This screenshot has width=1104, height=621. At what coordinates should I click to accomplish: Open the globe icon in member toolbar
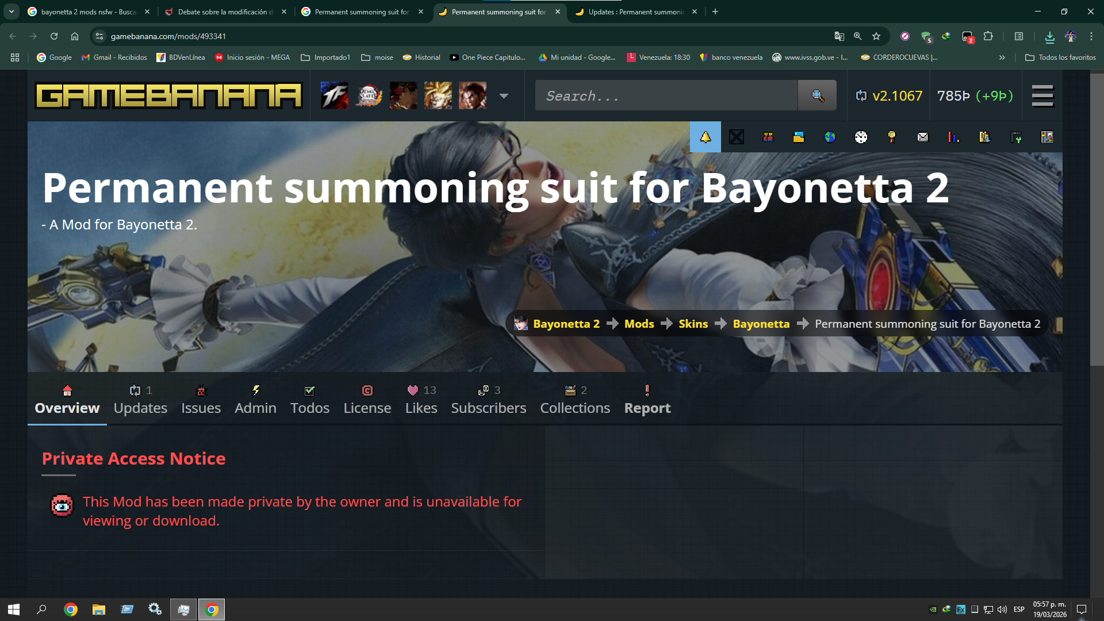tap(830, 137)
